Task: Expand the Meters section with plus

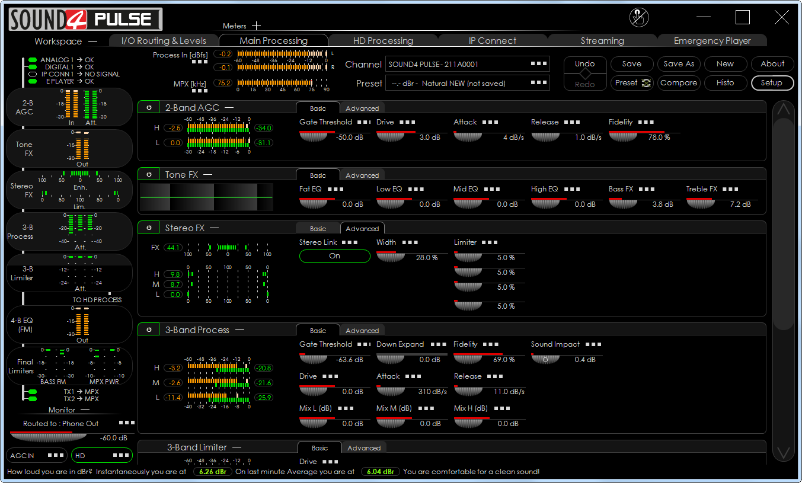Action: coord(256,25)
